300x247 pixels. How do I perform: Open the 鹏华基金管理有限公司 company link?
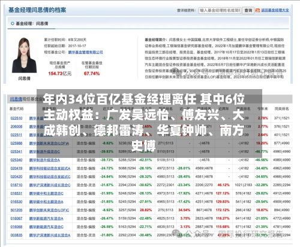[85, 52]
